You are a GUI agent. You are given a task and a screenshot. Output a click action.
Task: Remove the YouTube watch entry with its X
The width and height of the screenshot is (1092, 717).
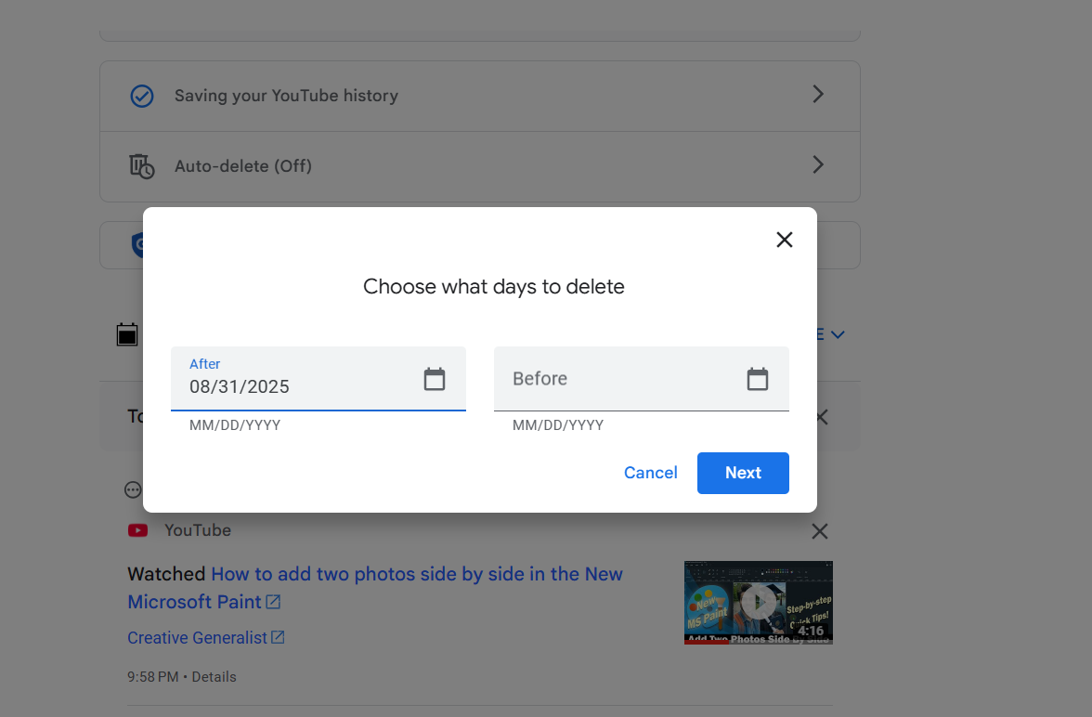pyautogui.click(x=819, y=530)
